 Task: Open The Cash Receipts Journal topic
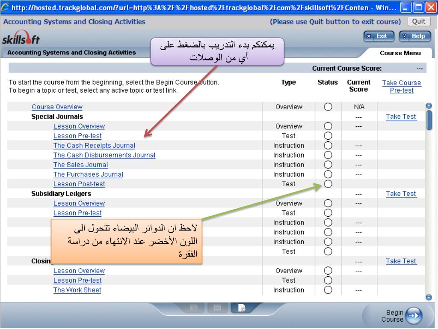pyautogui.click(x=94, y=146)
